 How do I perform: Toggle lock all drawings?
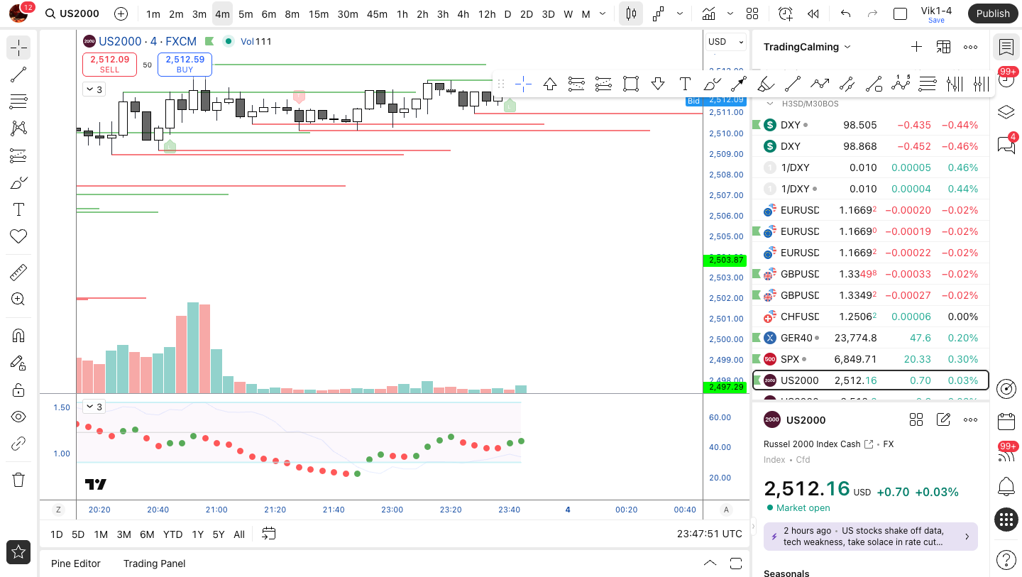tap(18, 390)
